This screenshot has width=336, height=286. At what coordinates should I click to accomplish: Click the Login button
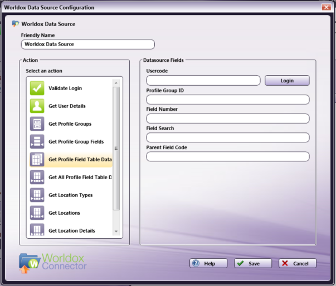tap(287, 81)
